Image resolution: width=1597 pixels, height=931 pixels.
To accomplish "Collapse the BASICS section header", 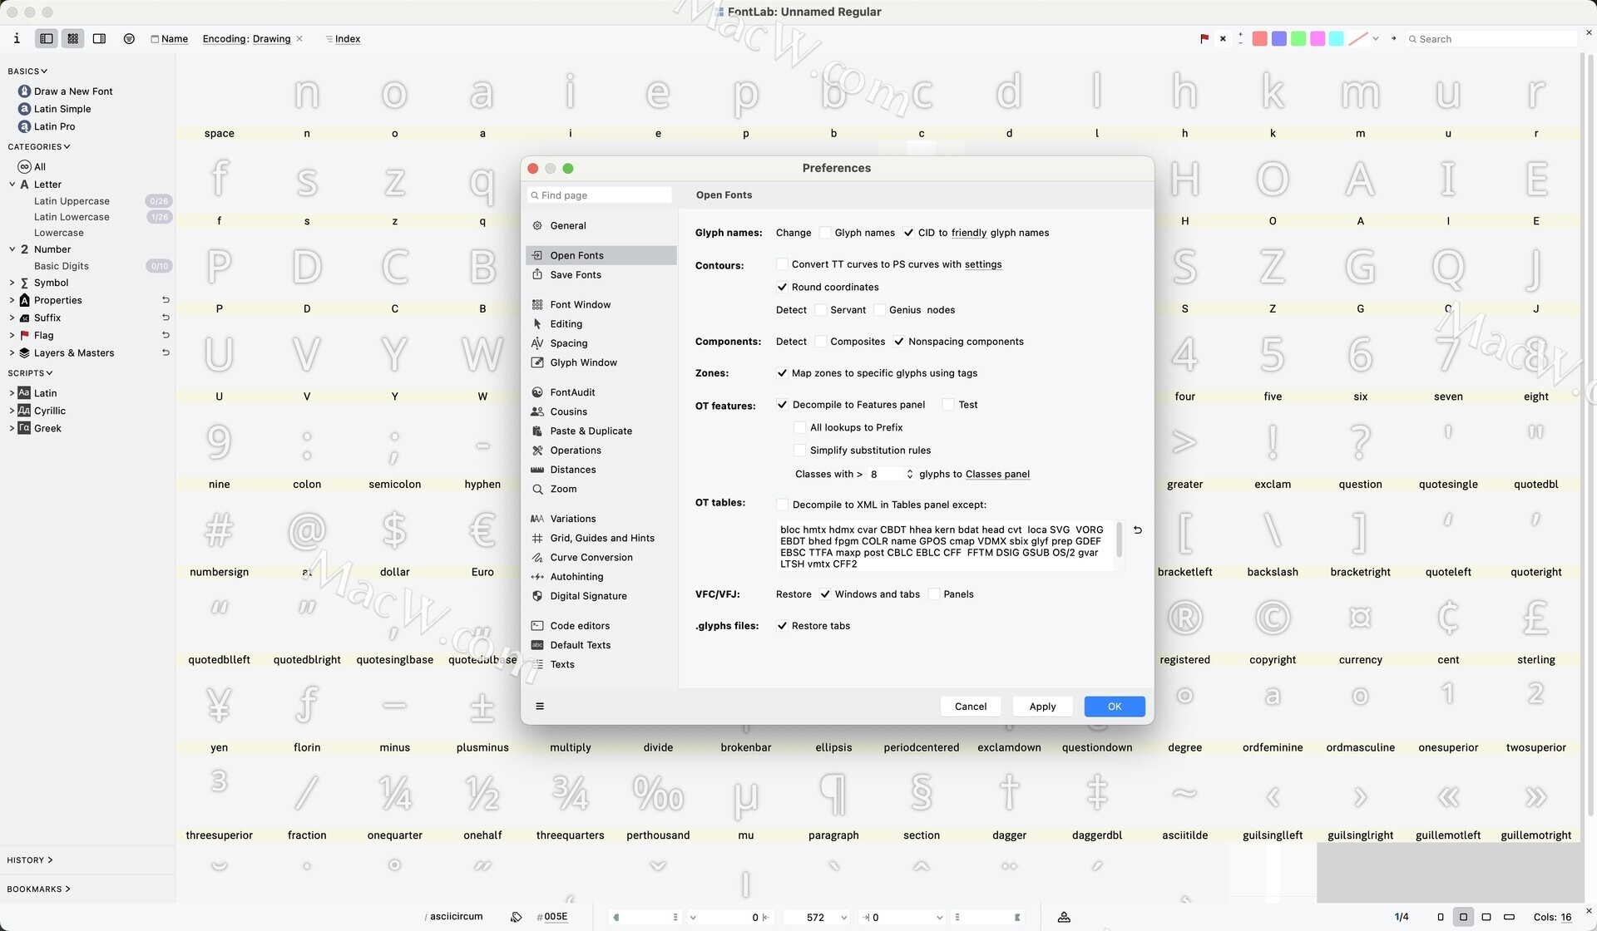I will 27,71.
